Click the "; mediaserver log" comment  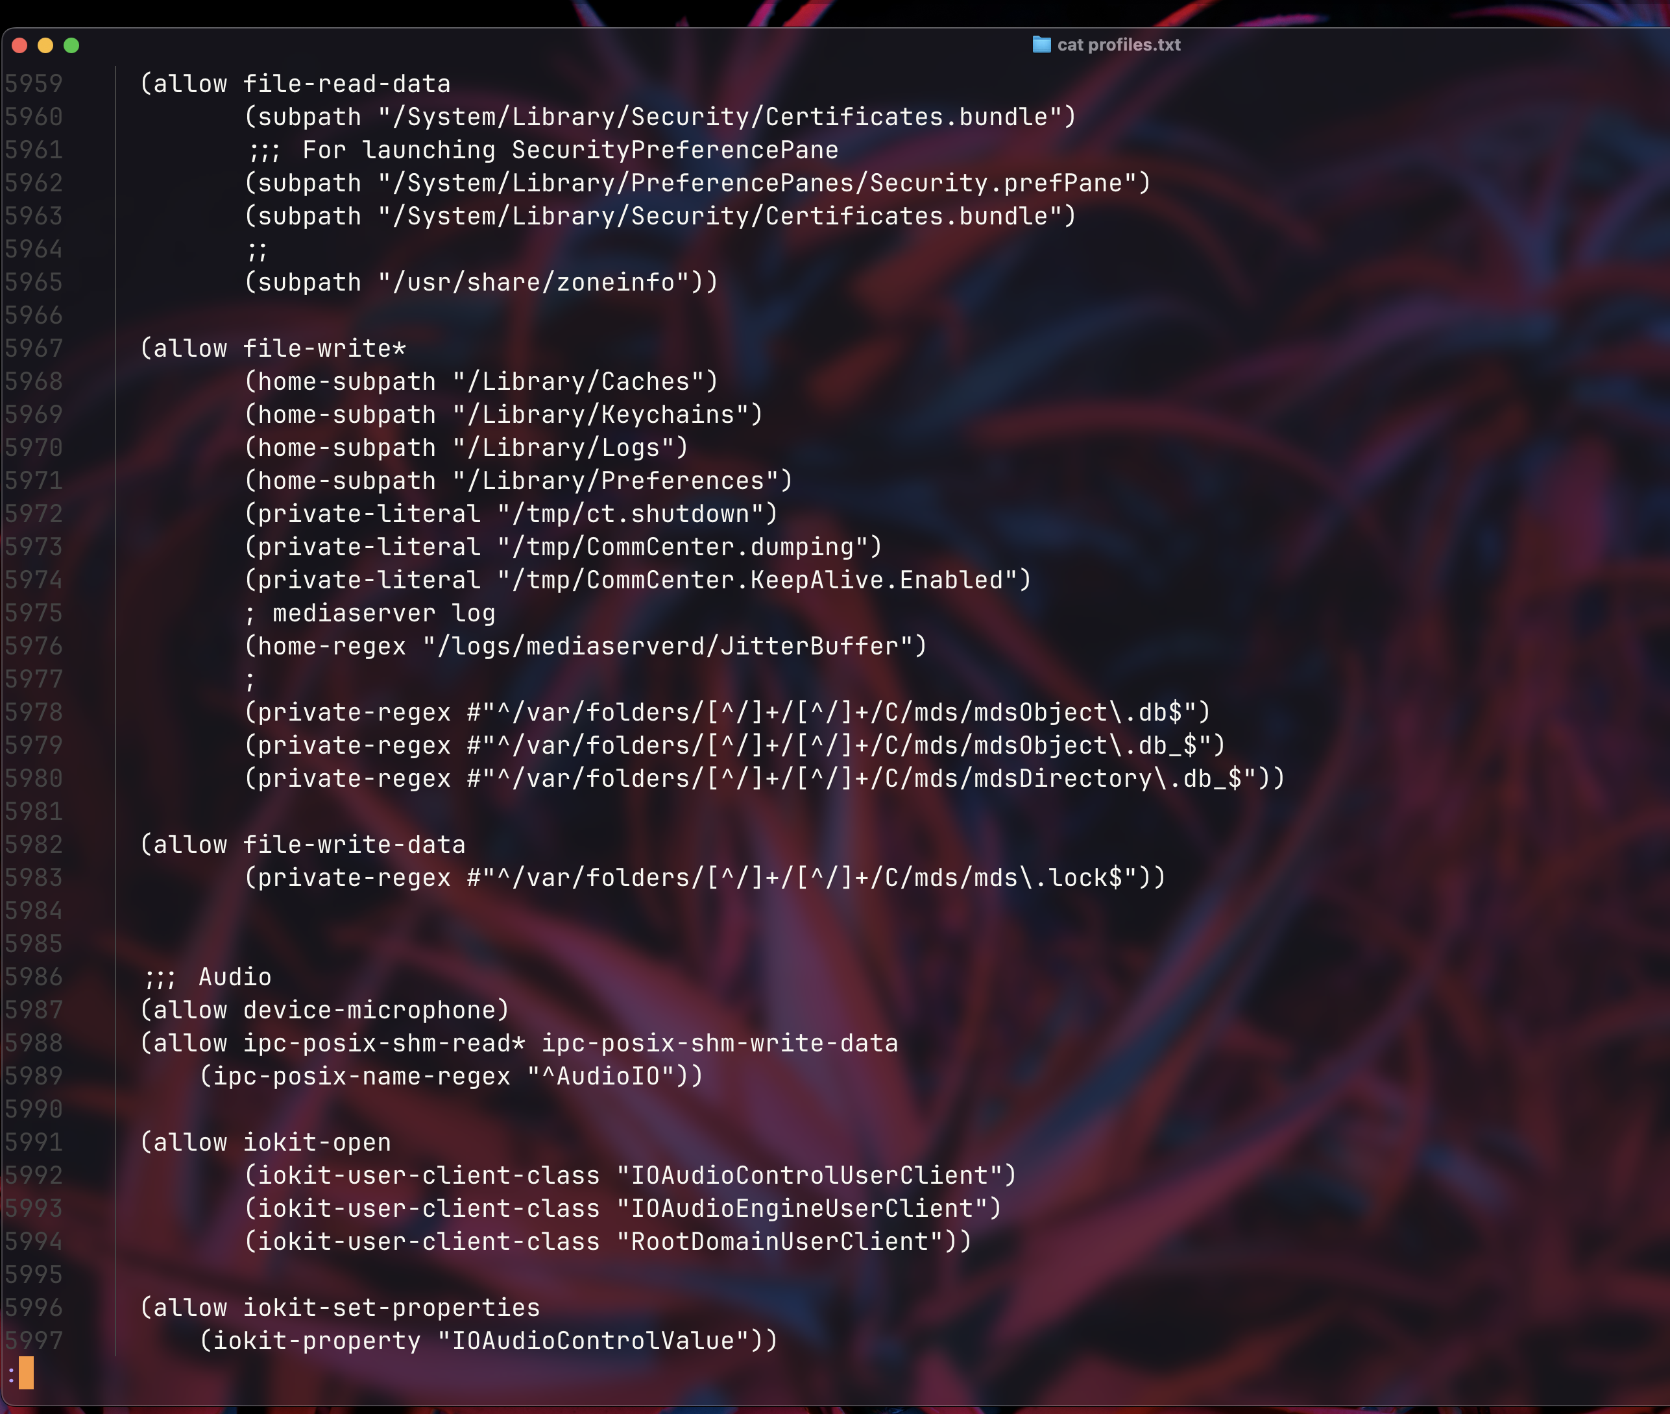(x=370, y=613)
